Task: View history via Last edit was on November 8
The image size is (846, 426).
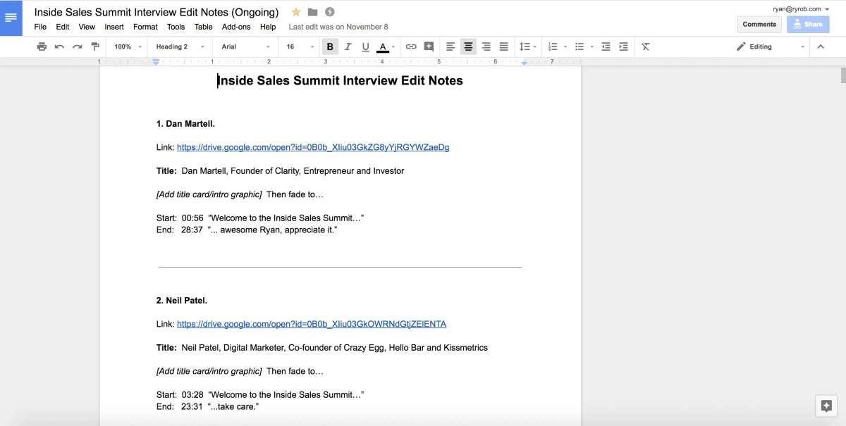Action: tap(338, 27)
